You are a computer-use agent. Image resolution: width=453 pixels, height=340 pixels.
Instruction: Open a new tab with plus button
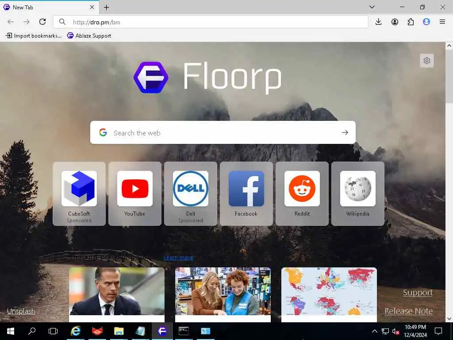coord(107,8)
